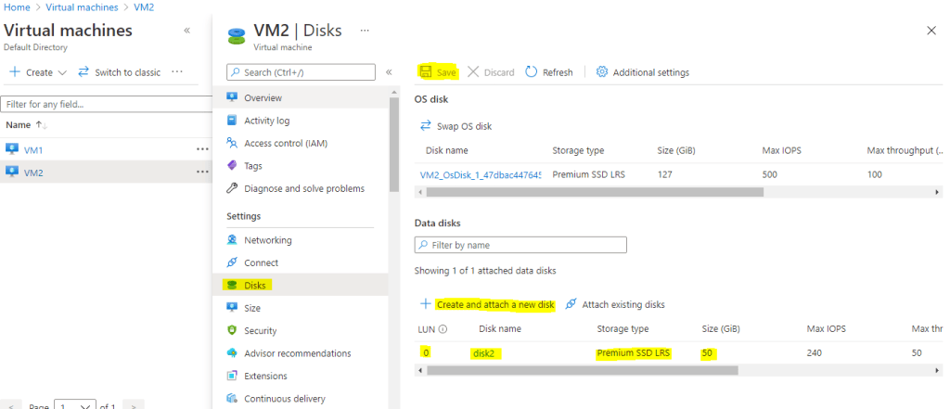Click Create and attach a new disk
The height and width of the screenshot is (409, 950).
[x=495, y=304]
